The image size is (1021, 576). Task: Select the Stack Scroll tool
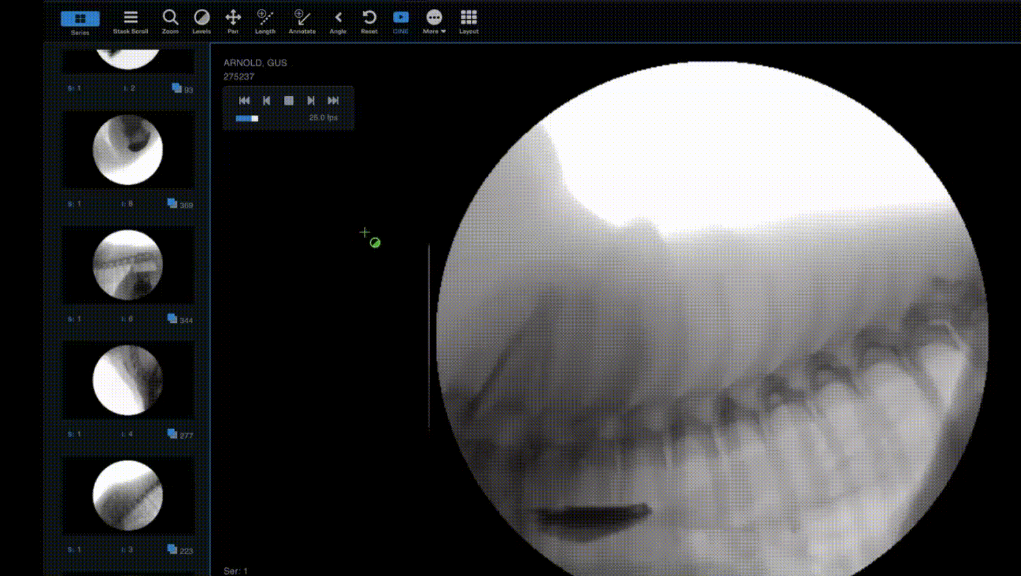click(130, 22)
